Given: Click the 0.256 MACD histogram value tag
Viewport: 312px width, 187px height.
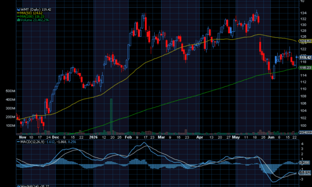Looking at the screenshot, I should (x=305, y=163).
